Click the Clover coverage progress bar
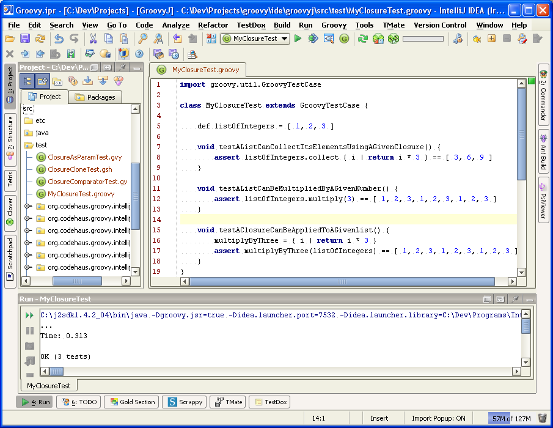This screenshot has width=553, height=428. (x=423, y=39)
